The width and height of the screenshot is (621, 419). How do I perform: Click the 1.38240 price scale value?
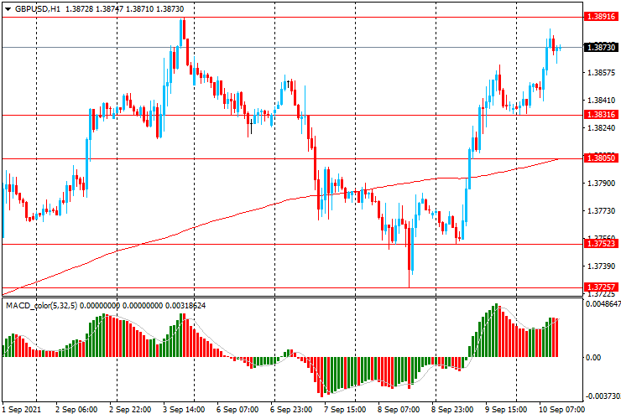click(602, 128)
